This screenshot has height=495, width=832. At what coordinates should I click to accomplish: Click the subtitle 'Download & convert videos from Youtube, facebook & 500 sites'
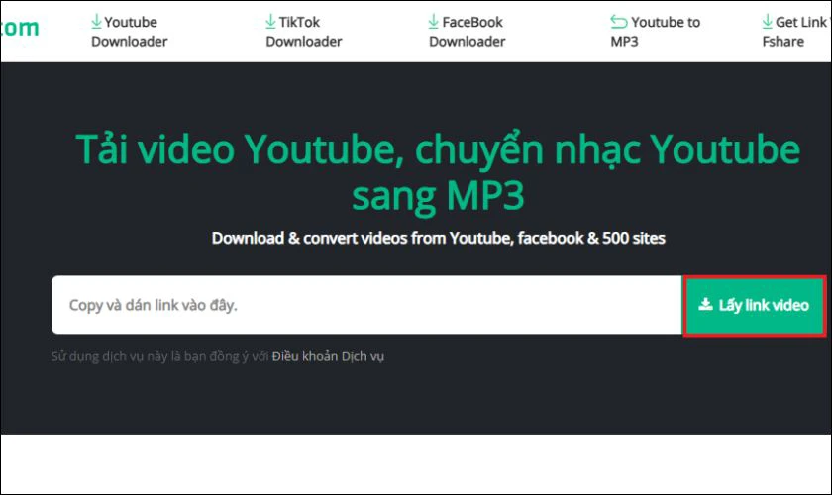(x=438, y=239)
